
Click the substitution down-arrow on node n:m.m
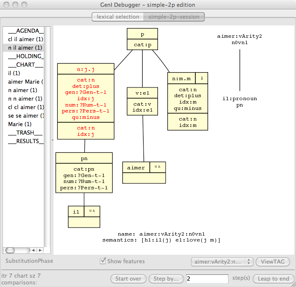point(202,78)
